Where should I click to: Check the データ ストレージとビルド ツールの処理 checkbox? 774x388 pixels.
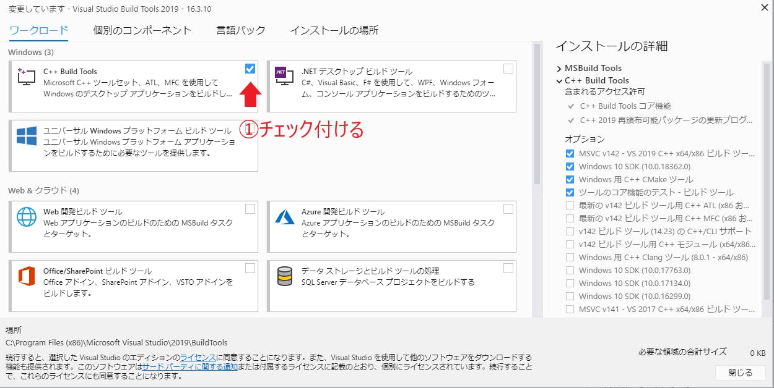508,268
